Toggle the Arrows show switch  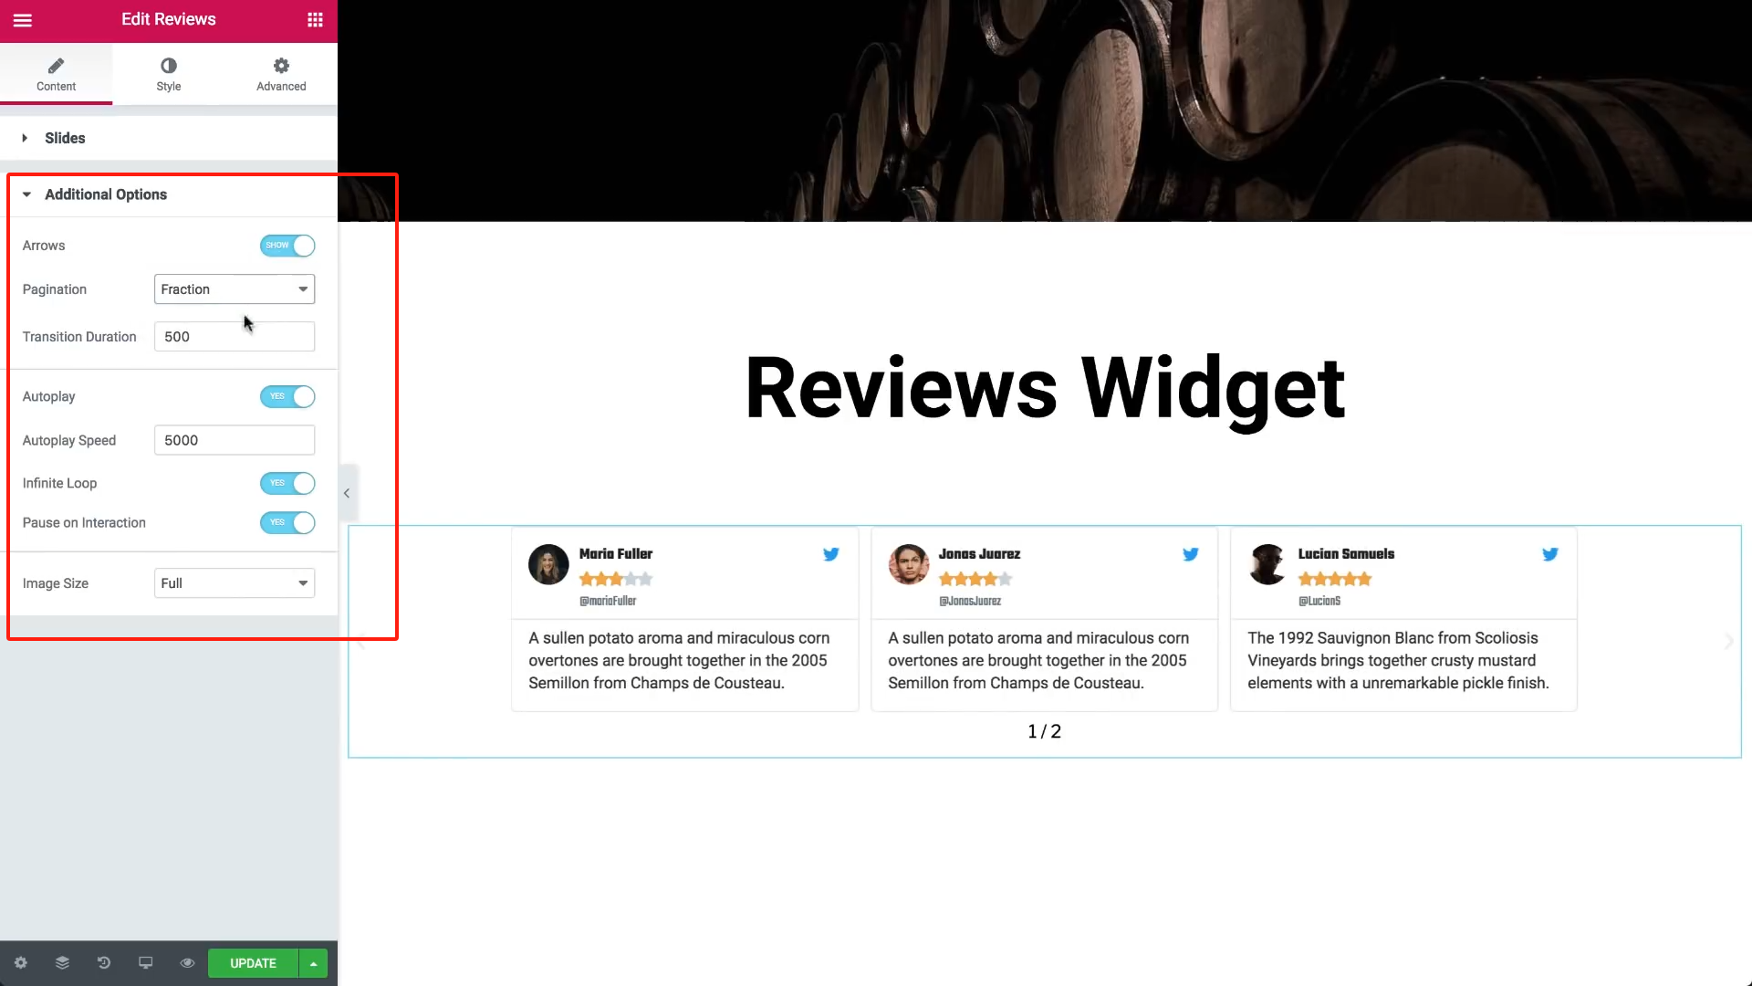[287, 246]
